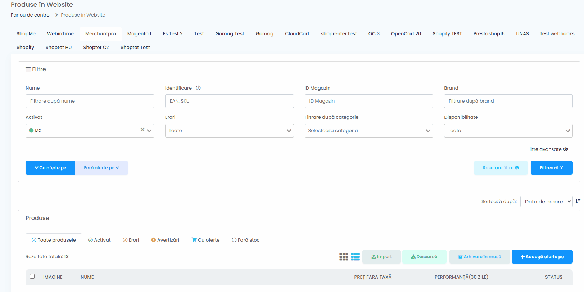Image resolution: width=584 pixels, height=292 pixels.
Task: Show the Avertizări products tab
Action: 165,240
